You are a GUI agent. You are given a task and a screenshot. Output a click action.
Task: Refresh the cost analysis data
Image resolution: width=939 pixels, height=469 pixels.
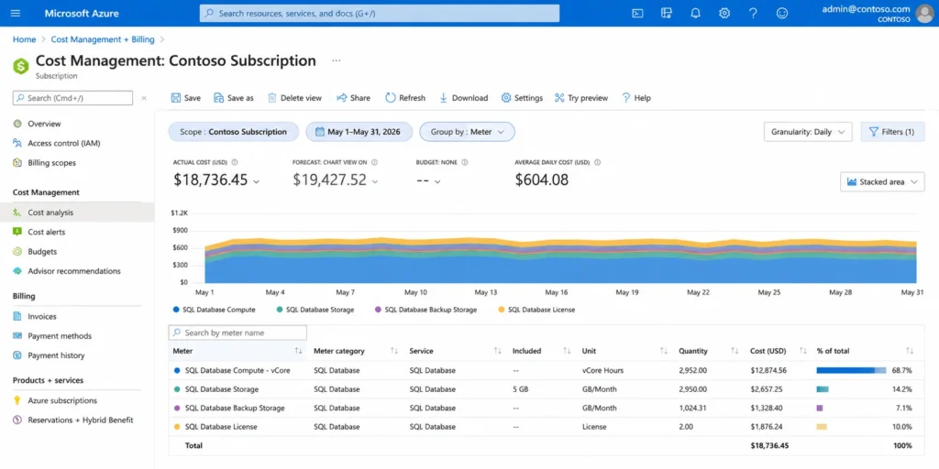[405, 98]
